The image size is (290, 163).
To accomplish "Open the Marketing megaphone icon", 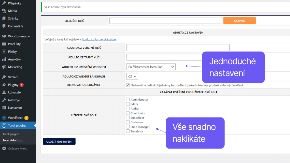I will (x=3, y=67).
